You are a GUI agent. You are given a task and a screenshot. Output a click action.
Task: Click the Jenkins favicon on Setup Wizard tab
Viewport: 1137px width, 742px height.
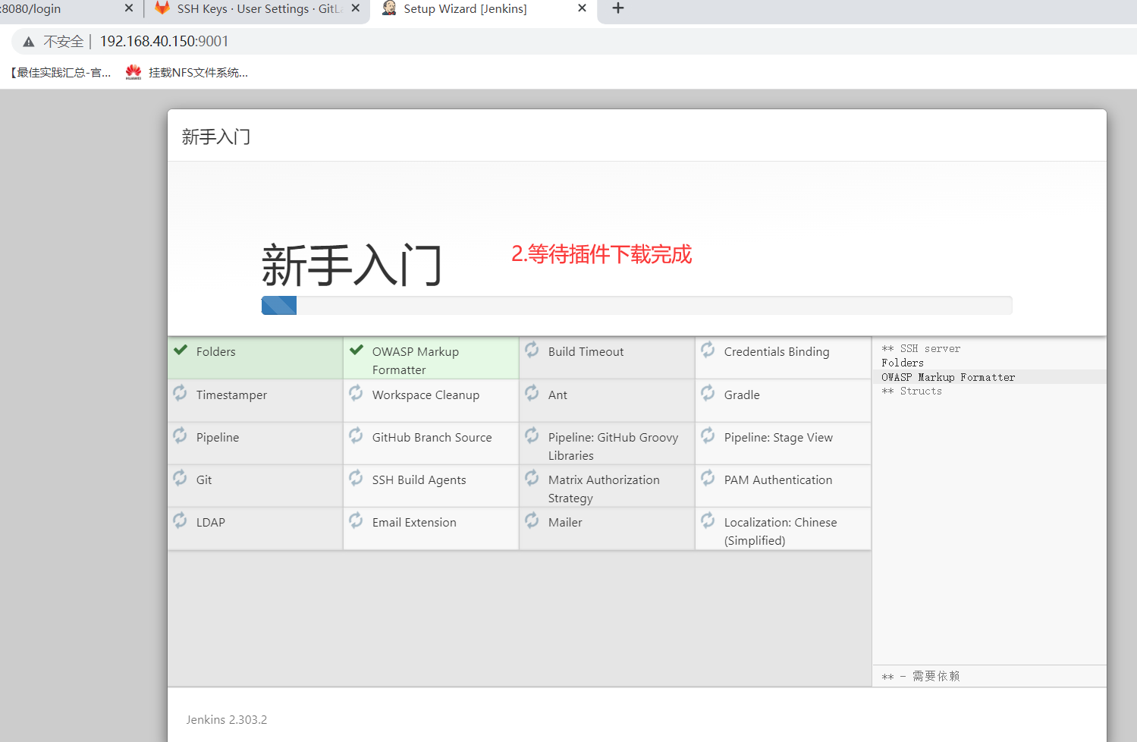point(389,8)
